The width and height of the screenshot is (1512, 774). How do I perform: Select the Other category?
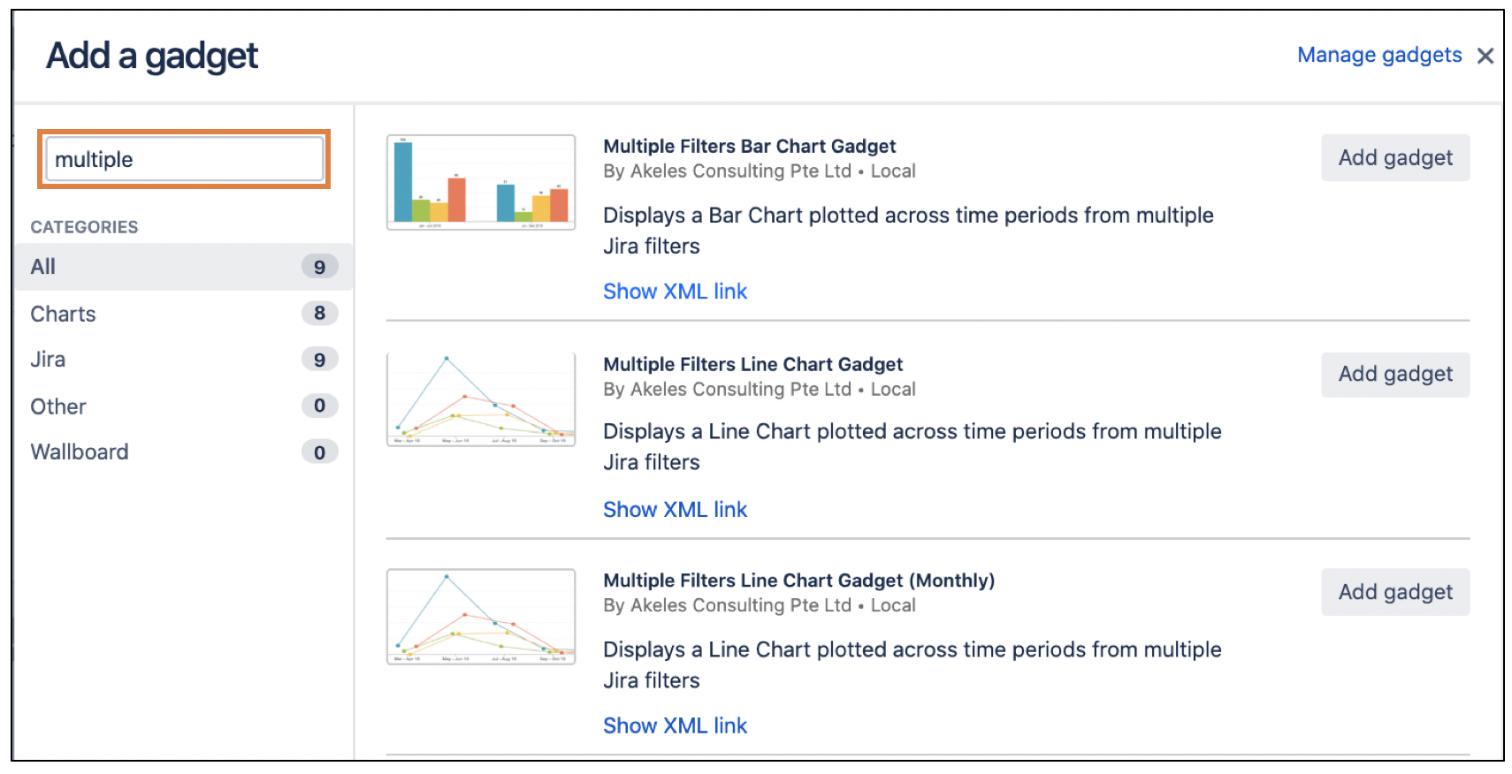pyautogui.click(x=57, y=406)
